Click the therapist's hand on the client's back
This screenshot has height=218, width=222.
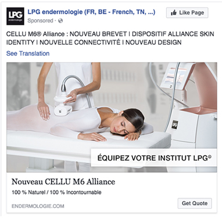[x=44, y=110]
